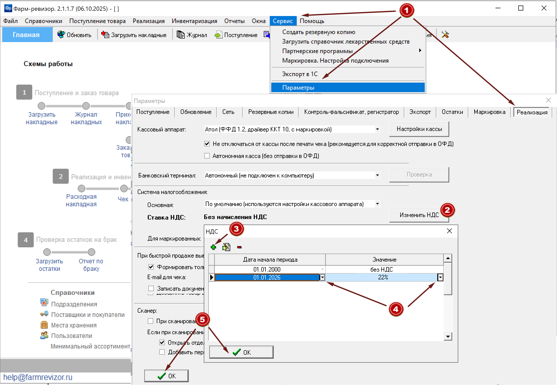This screenshot has width=557, height=385.
Task: Open the Подразделения reference icon
Action: coord(44,303)
